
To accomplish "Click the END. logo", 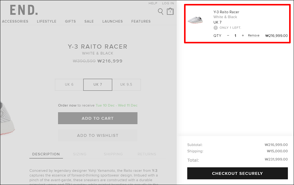I will pyautogui.click(x=24, y=10).
